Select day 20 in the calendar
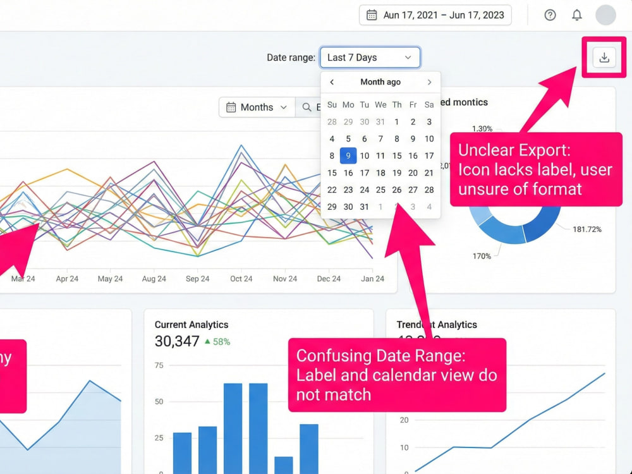The image size is (632, 474). (x=413, y=173)
